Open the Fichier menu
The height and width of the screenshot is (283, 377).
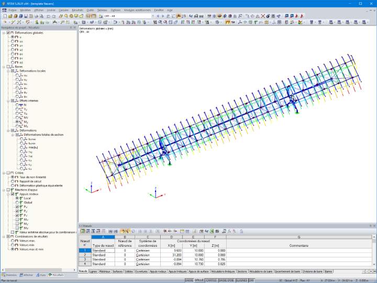pos(13,10)
